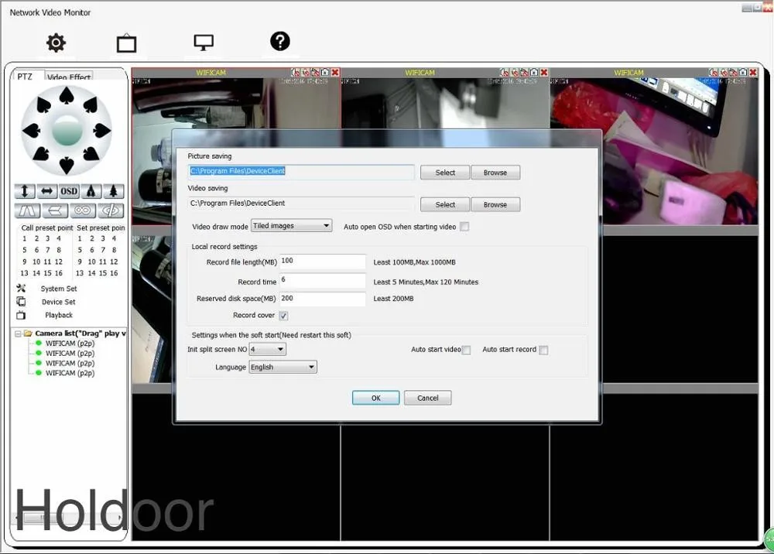774x554 pixels.
Task: Open the Language dropdown
Action: pos(283,367)
